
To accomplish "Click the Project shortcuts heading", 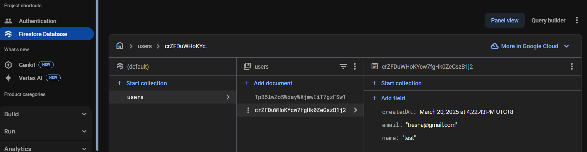I will click(23, 6).
